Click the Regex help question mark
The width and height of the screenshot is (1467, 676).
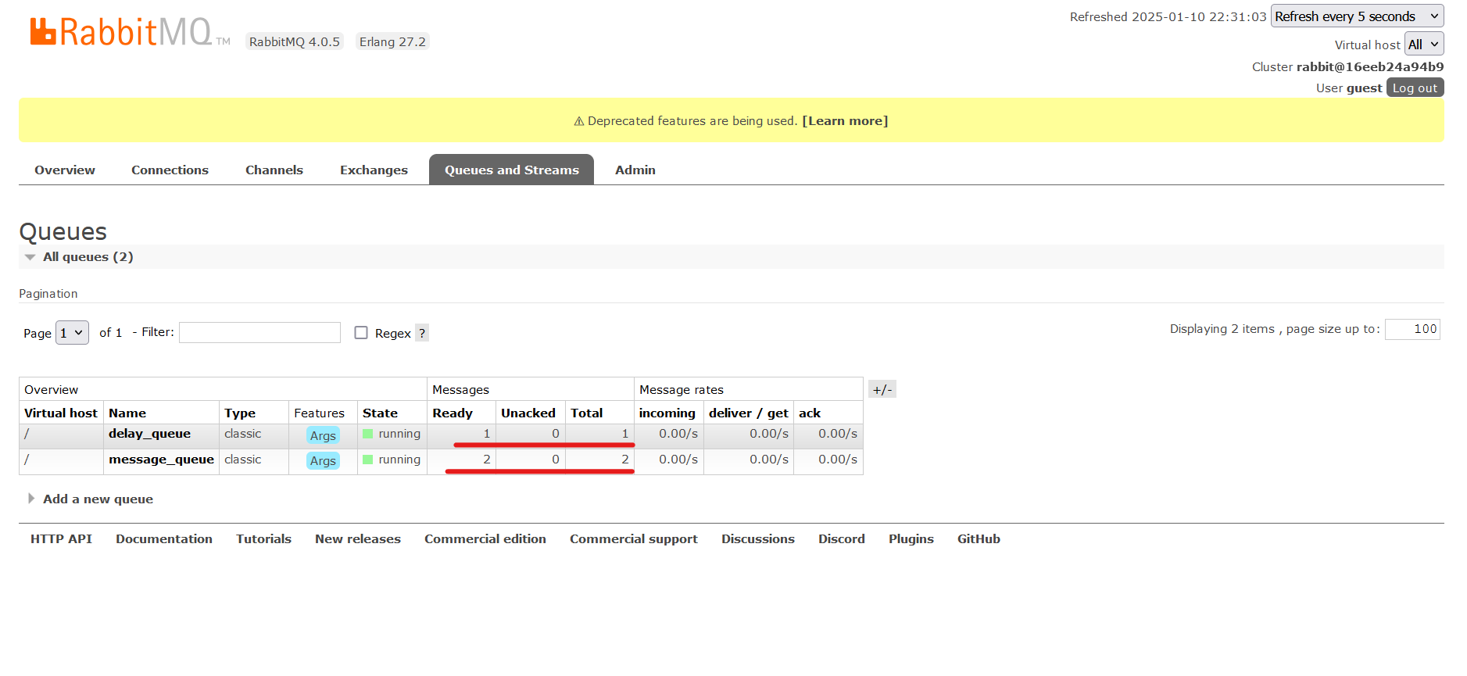pos(422,333)
